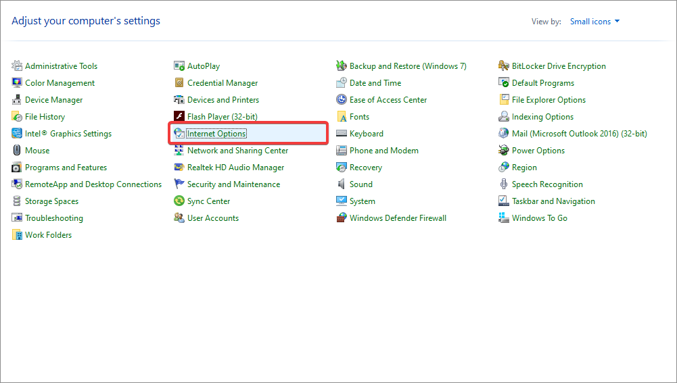Click the User Accounts icon
Screen dimensions: 677x383
click(x=179, y=218)
